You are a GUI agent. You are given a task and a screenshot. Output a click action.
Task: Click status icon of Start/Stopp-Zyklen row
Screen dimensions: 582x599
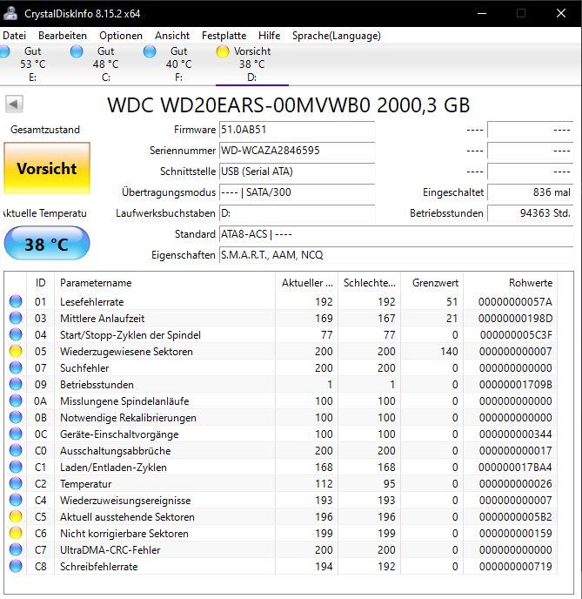(x=16, y=334)
